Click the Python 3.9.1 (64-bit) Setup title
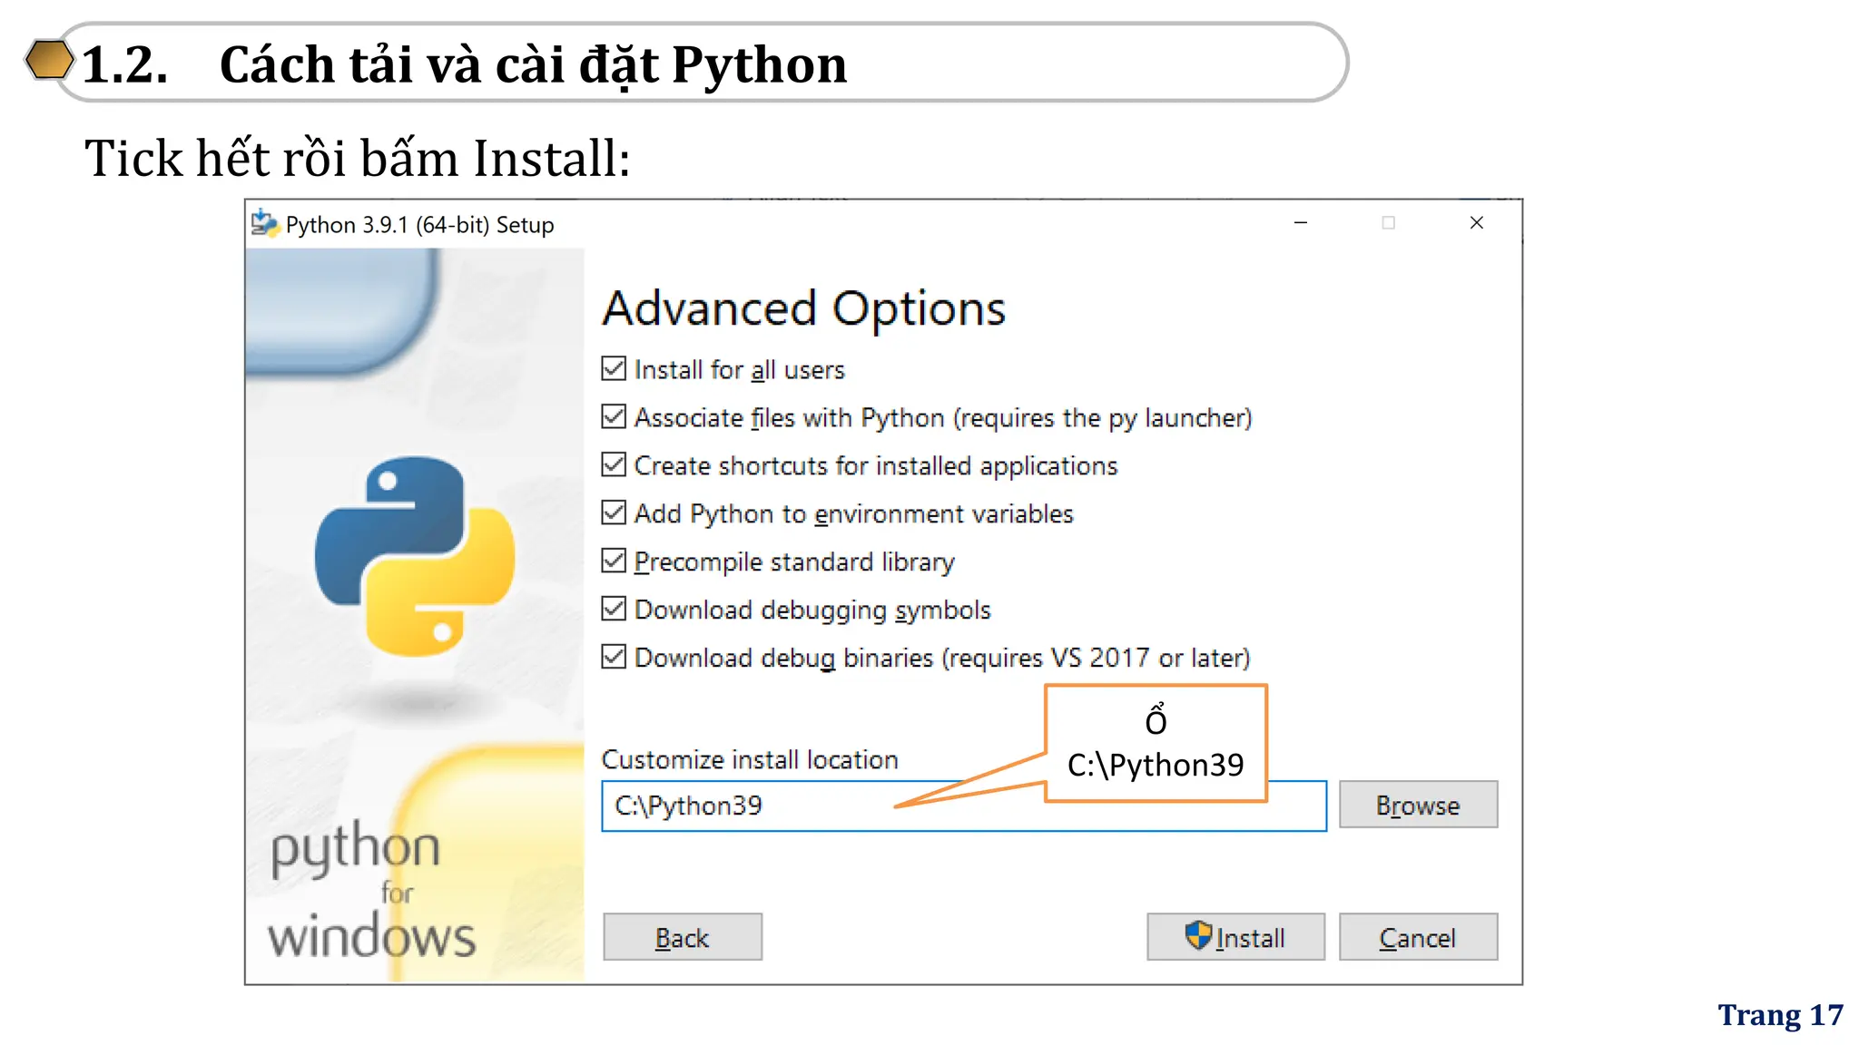Viewport: 1859px width, 1045px height. coord(419,225)
